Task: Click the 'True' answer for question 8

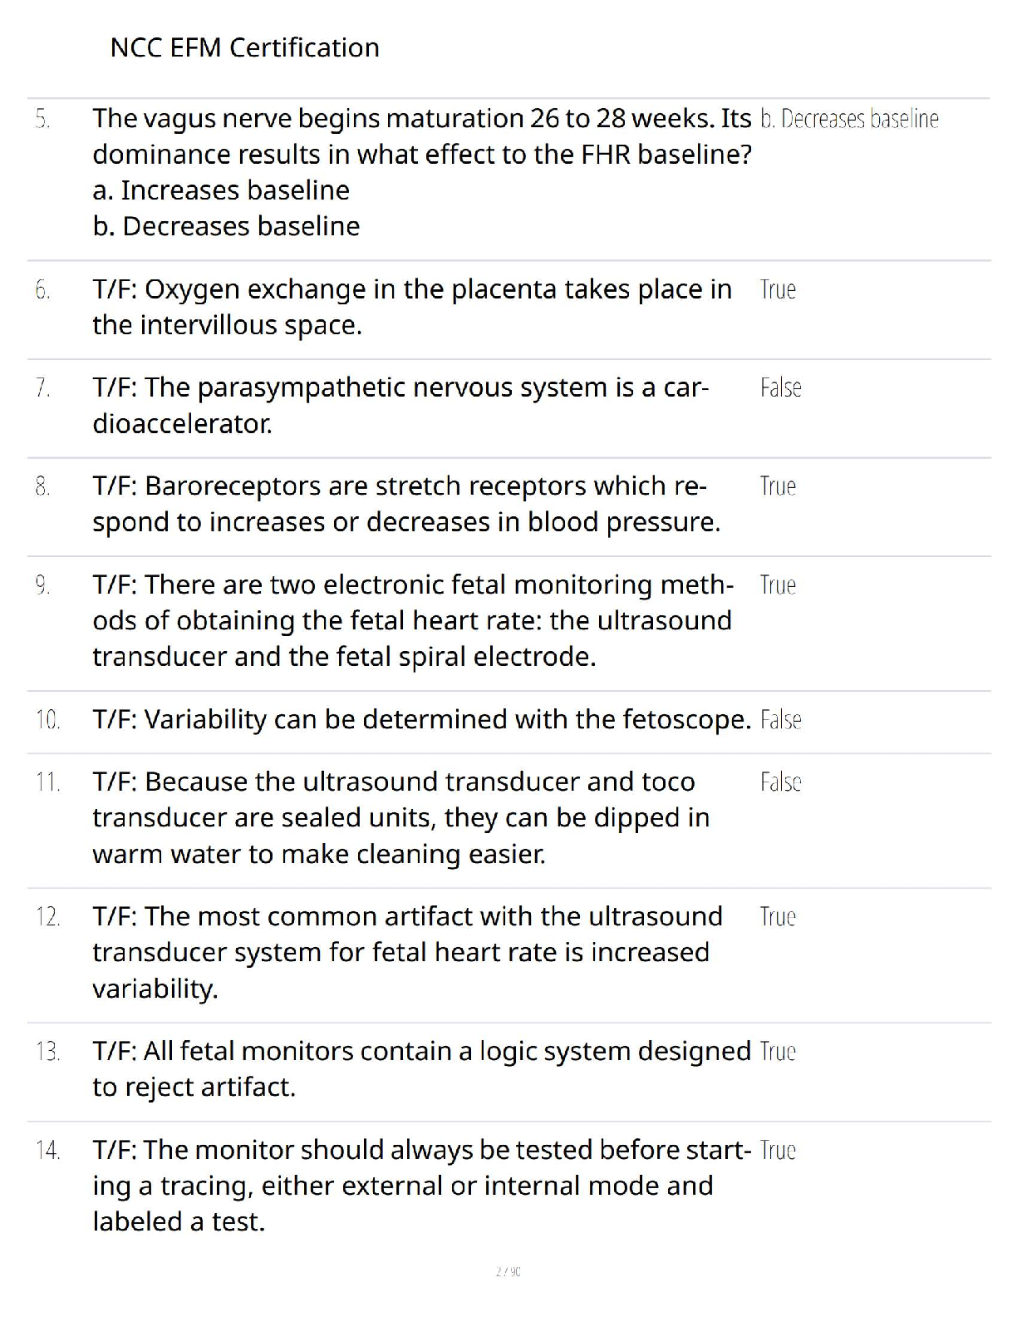Action: [778, 486]
